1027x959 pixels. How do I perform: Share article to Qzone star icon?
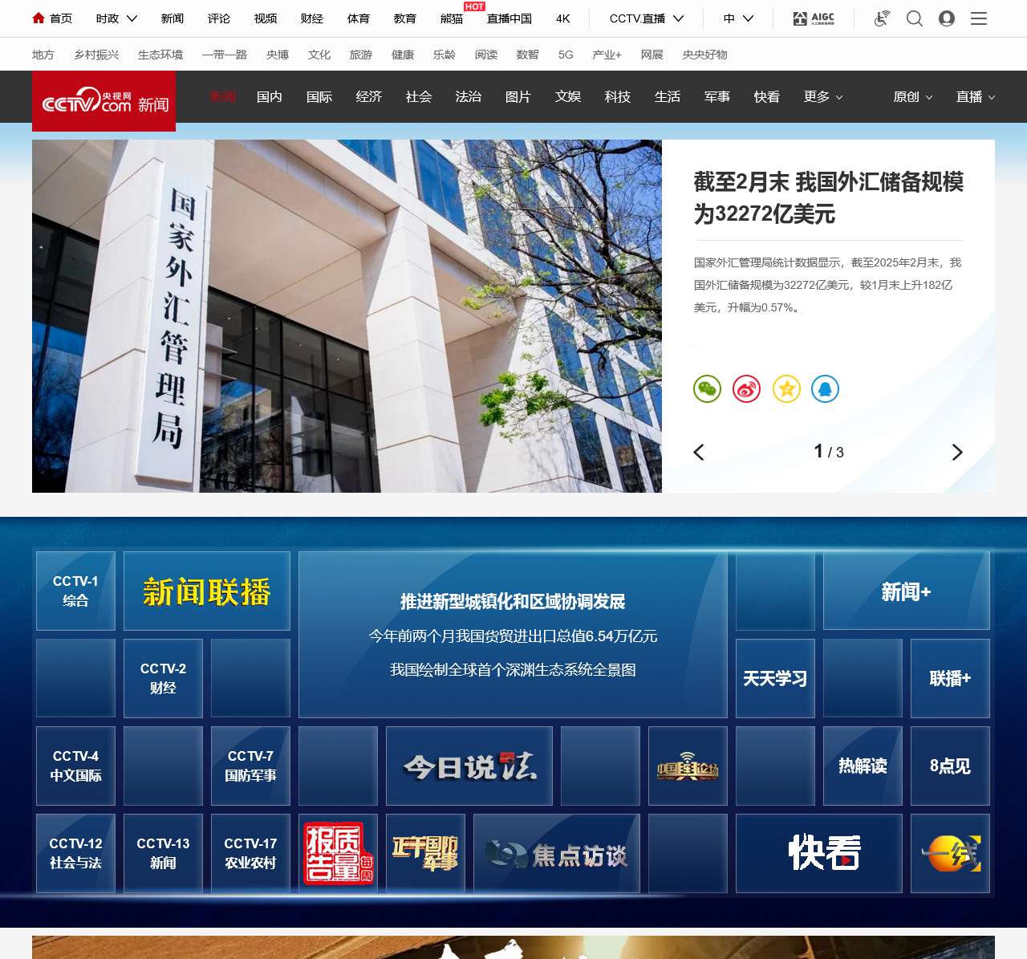click(x=786, y=389)
